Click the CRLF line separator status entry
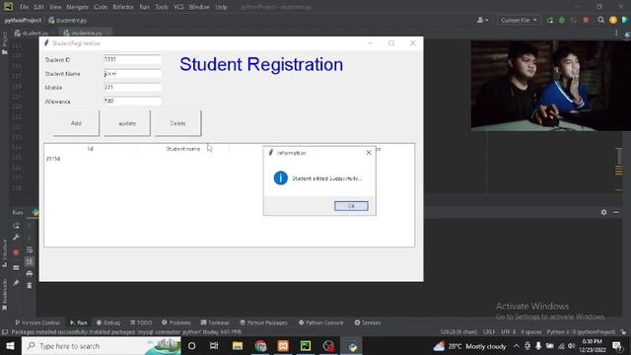The image size is (631, 355). pyautogui.click(x=489, y=332)
